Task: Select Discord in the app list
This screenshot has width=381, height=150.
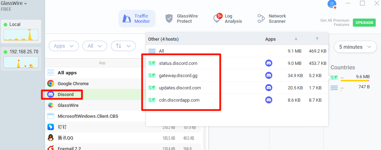Action: pos(65,94)
